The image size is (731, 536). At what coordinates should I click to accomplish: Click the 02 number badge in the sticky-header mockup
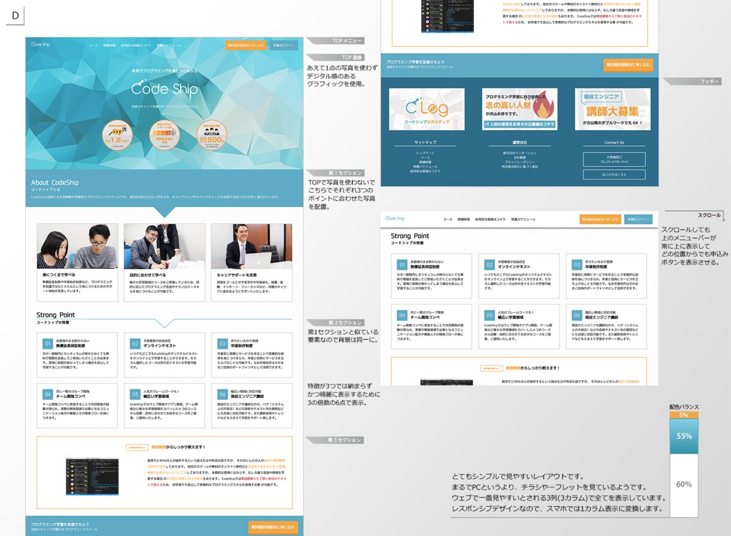tap(491, 264)
